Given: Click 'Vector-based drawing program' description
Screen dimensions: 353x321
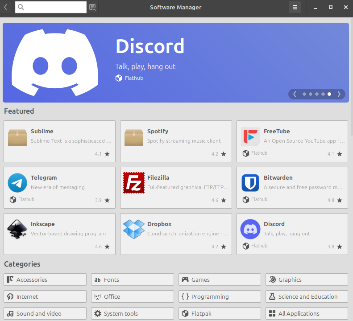Looking at the screenshot, I should click(x=68, y=234).
